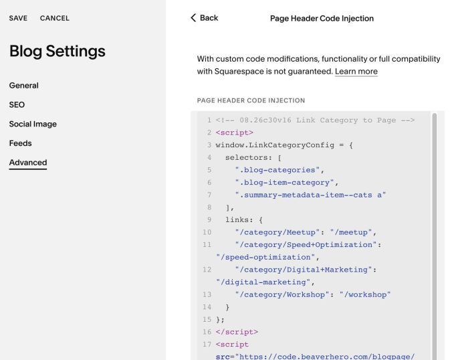This screenshot has height=360, width=468.
Task: Click the "/category/Meetup" key
Action: click(277, 232)
